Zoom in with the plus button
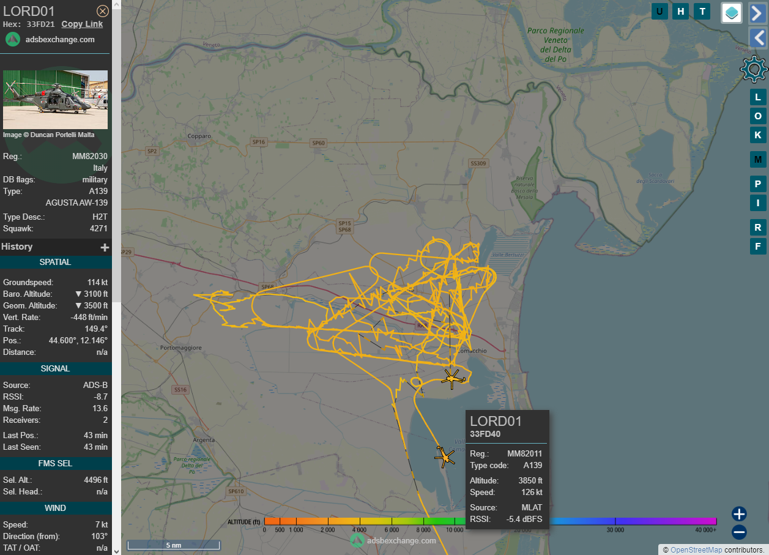This screenshot has width=769, height=555. [739, 514]
